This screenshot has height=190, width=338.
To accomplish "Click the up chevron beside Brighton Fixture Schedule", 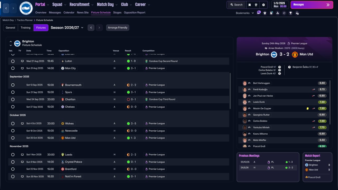I will [x=11, y=41].
